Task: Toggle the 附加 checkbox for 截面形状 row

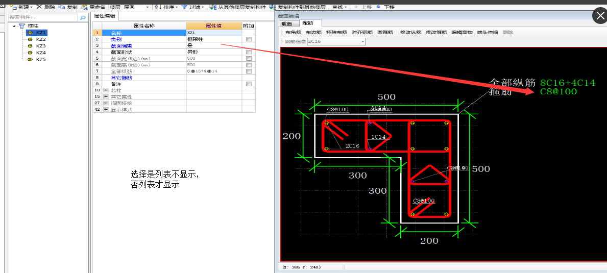Action: click(249, 52)
